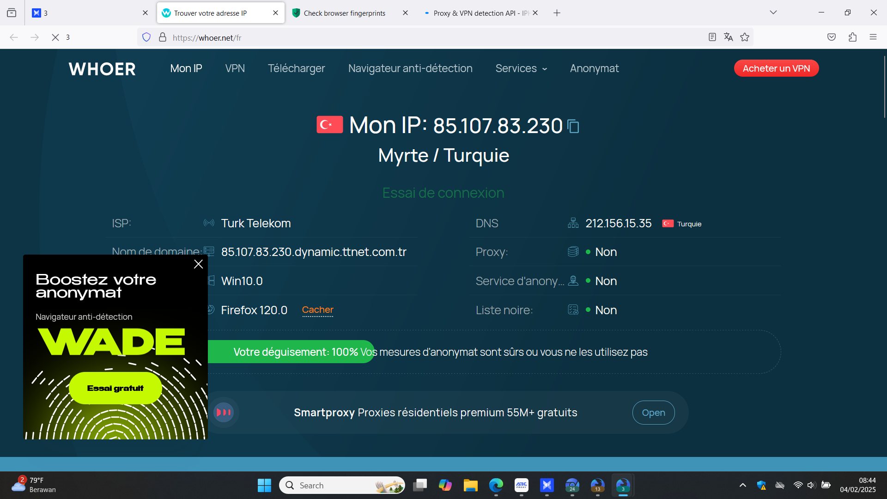Click the site padlock security icon
Screen dimensions: 887x499
(163, 37)
